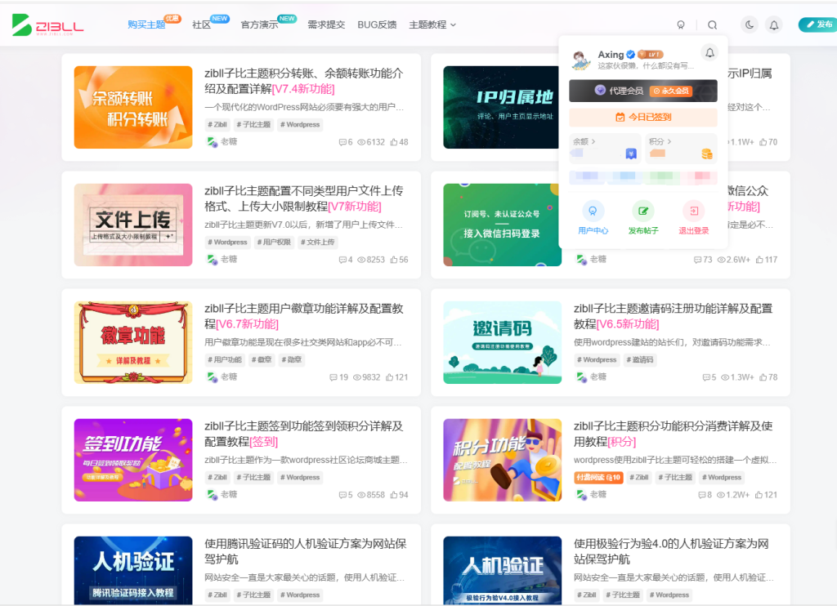Click like count 121 on badge article

pyautogui.click(x=396, y=377)
